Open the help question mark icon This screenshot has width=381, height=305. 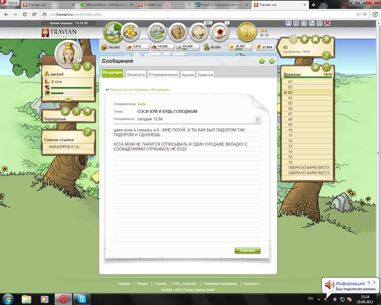tap(320, 23)
